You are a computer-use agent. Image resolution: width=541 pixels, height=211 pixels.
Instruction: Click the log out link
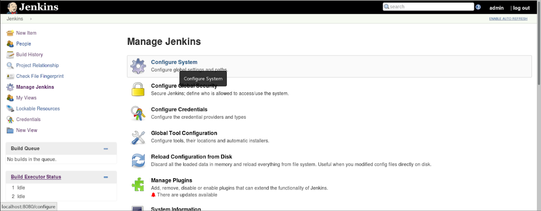pos(522,8)
